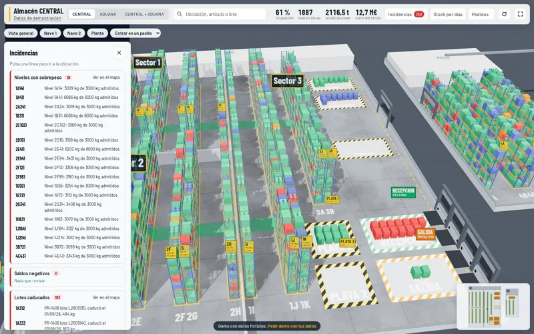Click the green RECEPCION sign
This screenshot has height=334, width=534.
pyautogui.click(x=403, y=192)
